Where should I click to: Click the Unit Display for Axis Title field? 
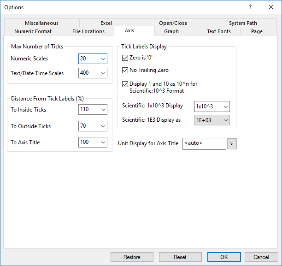click(x=204, y=144)
